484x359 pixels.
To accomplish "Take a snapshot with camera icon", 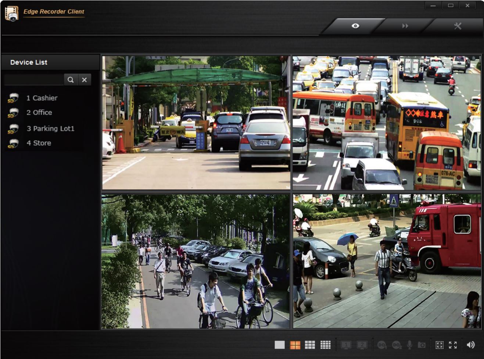I will pyautogui.click(x=422, y=345).
